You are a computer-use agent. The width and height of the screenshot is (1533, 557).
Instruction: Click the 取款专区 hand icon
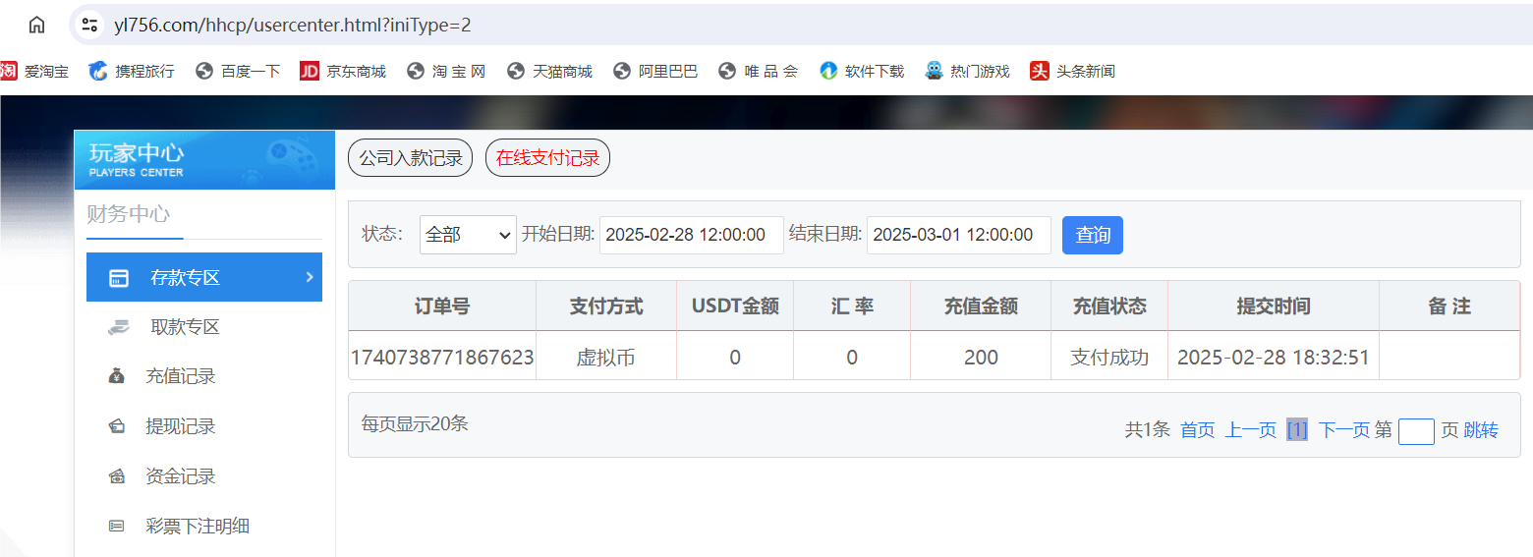click(118, 327)
